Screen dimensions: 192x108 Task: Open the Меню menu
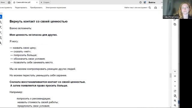(x=3, y=2)
